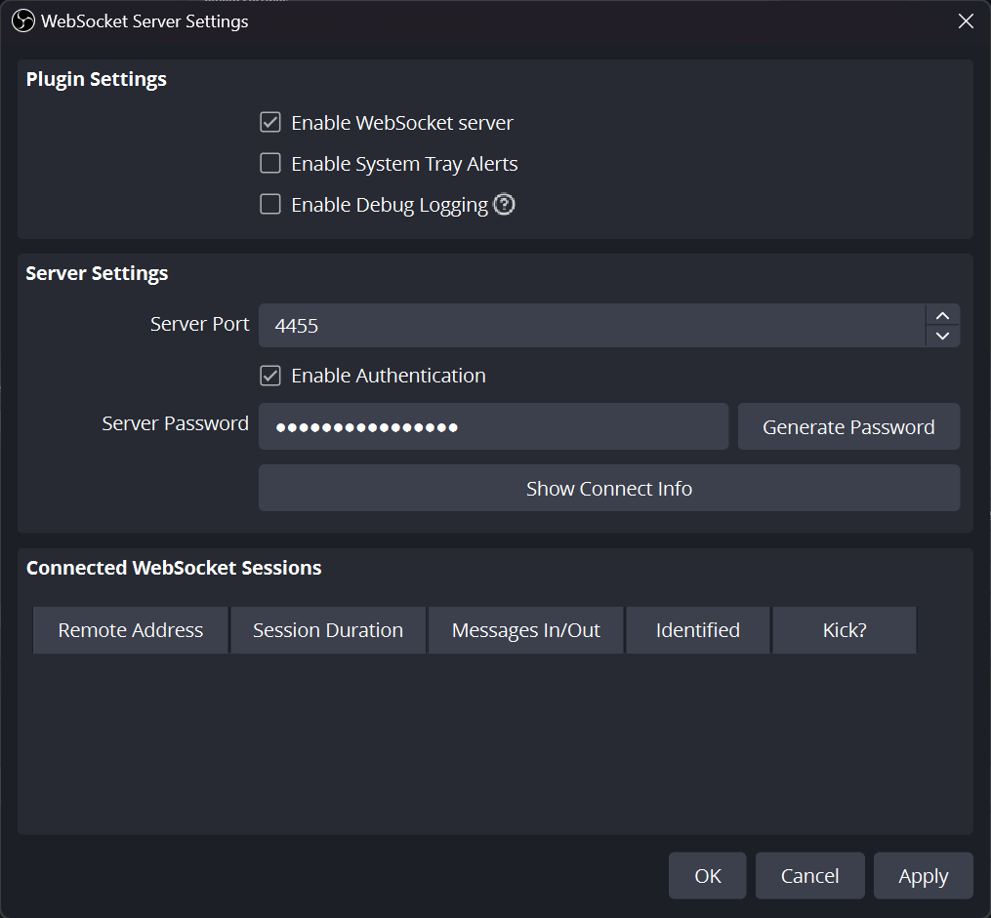Click the Server Settings heading
Image resolution: width=991 pixels, height=918 pixels.
(x=97, y=273)
